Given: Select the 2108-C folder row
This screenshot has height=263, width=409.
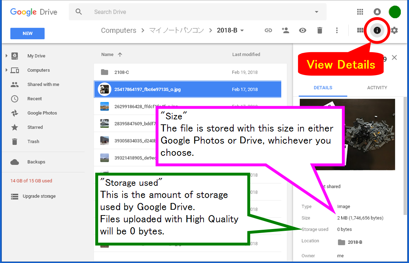Looking at the screenshot, I should pyautogui.click(x=188, y=72).
